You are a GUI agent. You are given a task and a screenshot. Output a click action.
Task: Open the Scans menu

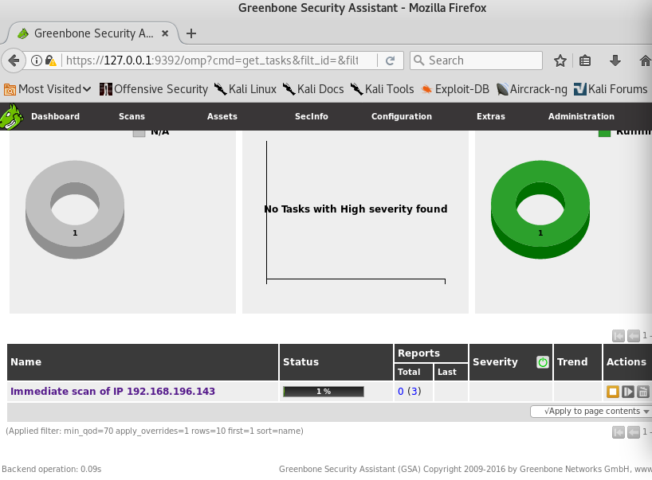click(132, 117)
